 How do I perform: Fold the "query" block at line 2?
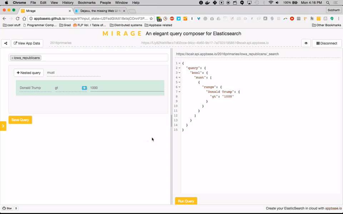pos(180,68)
